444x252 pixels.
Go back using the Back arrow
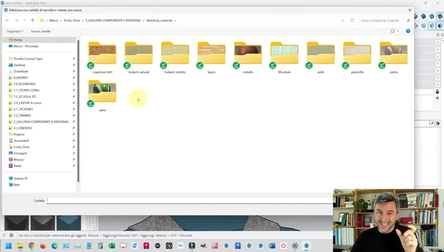tap(8, 20)
